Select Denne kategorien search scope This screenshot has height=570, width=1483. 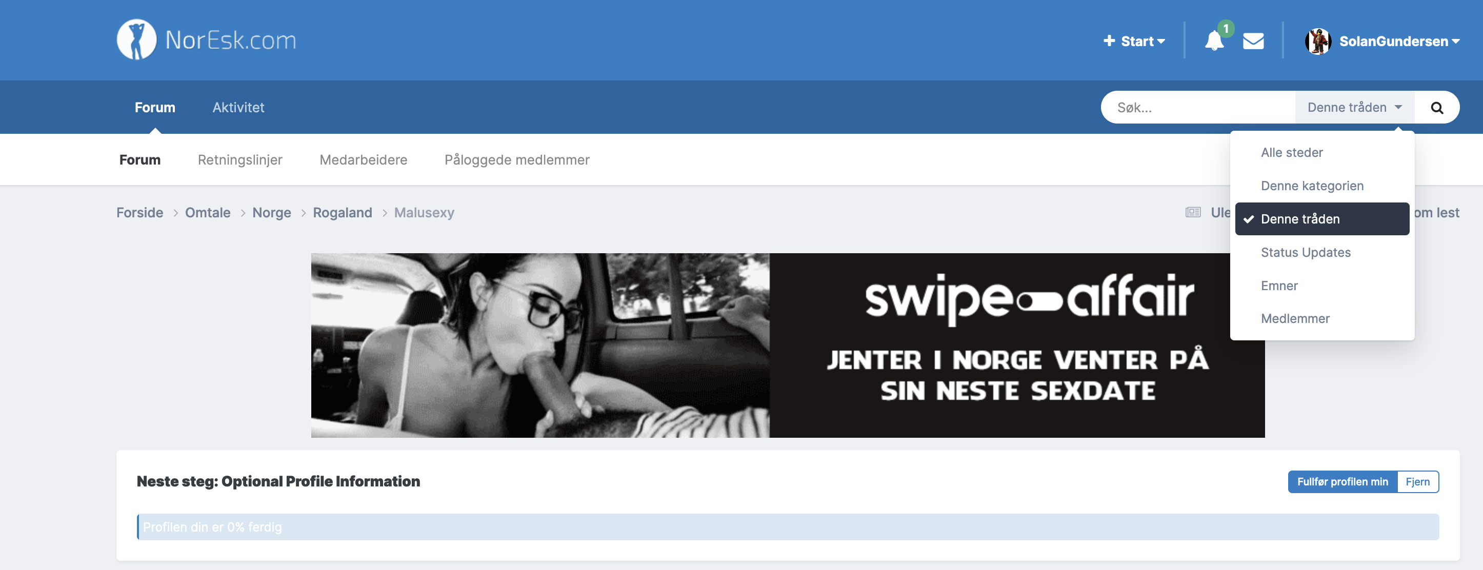point(1322,186)
